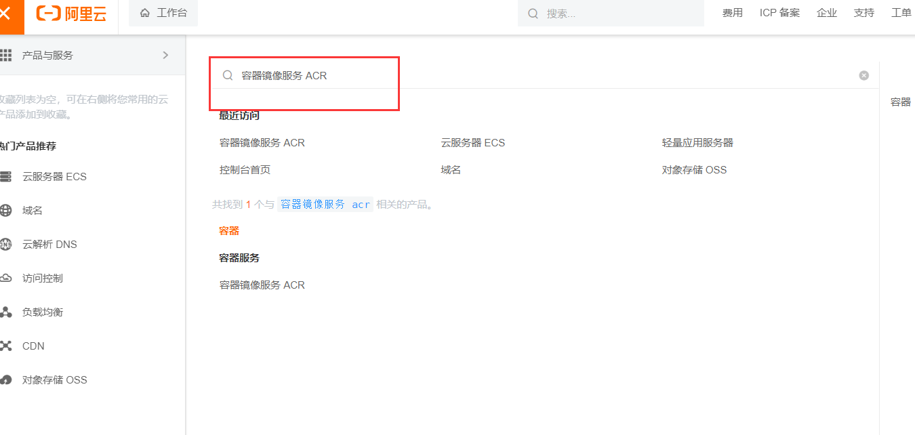Click the 热门产品推荐 heading
The width and height of the screenshot is (915, 435).
(28, 146)
